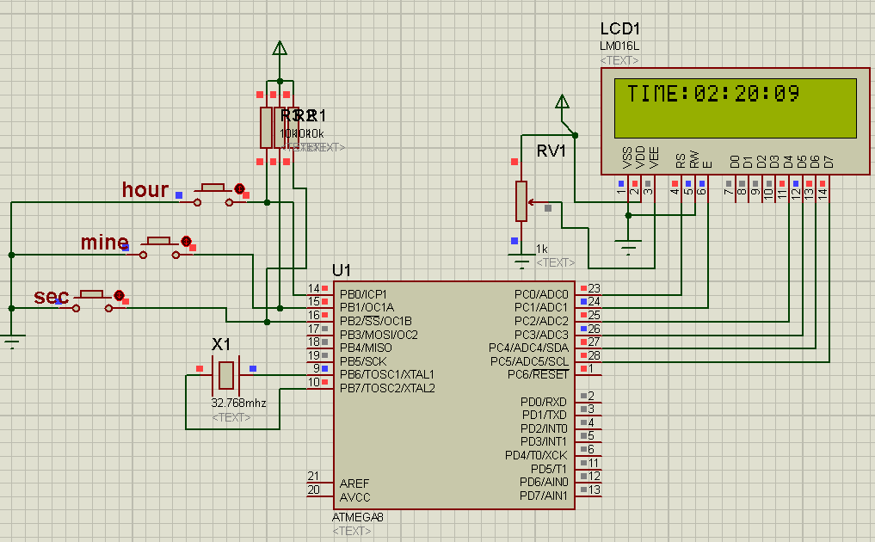The height and width of the screenshot is (542, 875).
Task: Click the LM016L model label under LCD1
Action: [x=619, y=46]
